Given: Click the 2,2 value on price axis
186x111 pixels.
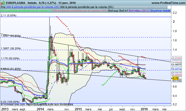Looking at the screenshot, I should point(175,13).
